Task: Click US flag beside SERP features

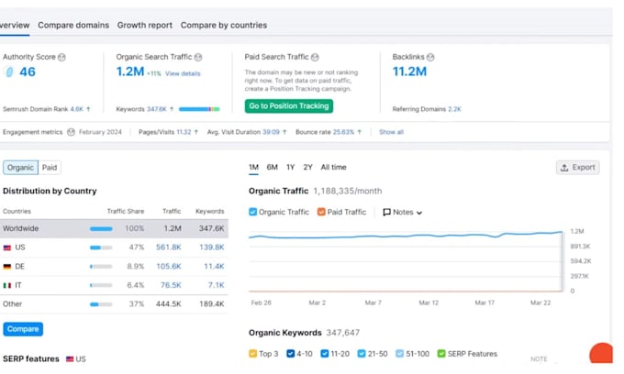Action: [70, 359]
